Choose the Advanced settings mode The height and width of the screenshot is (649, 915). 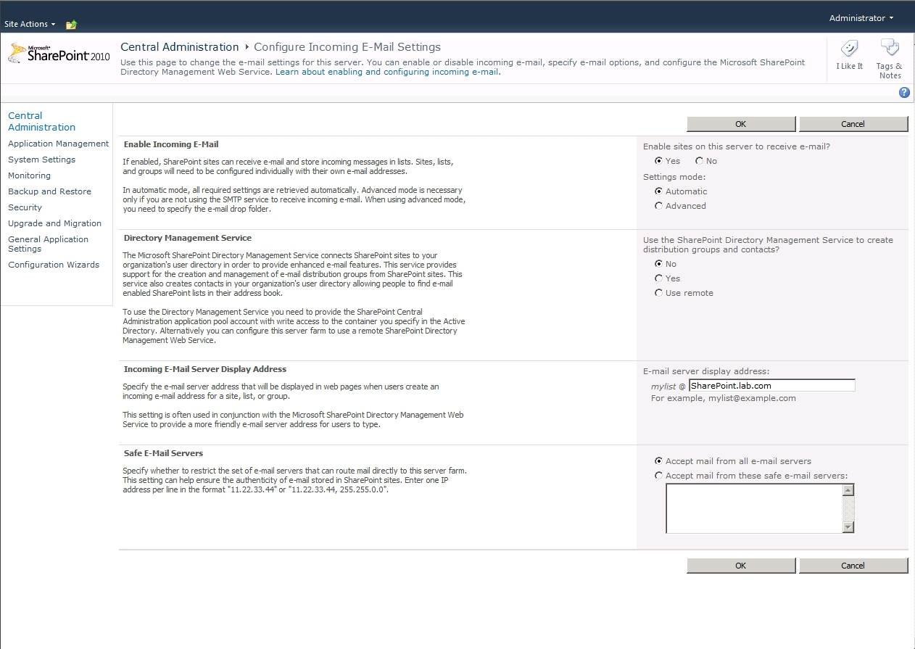(x=658, y=206)
